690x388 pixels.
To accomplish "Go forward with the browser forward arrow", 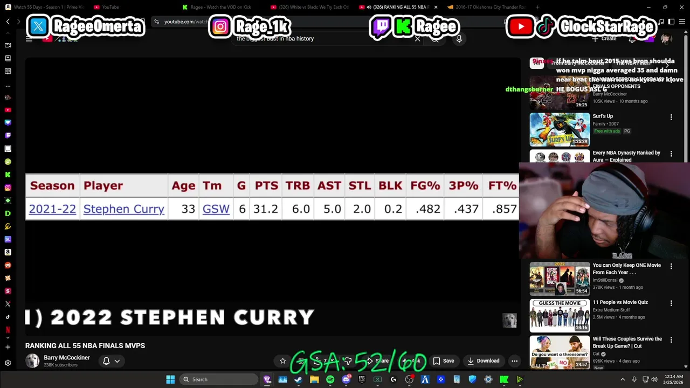I will [18, 22].
